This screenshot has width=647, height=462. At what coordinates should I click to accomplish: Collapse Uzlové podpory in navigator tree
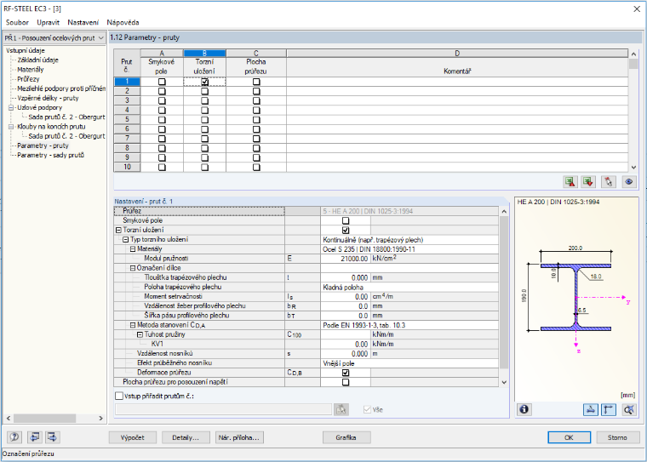[x=11, y=108]
